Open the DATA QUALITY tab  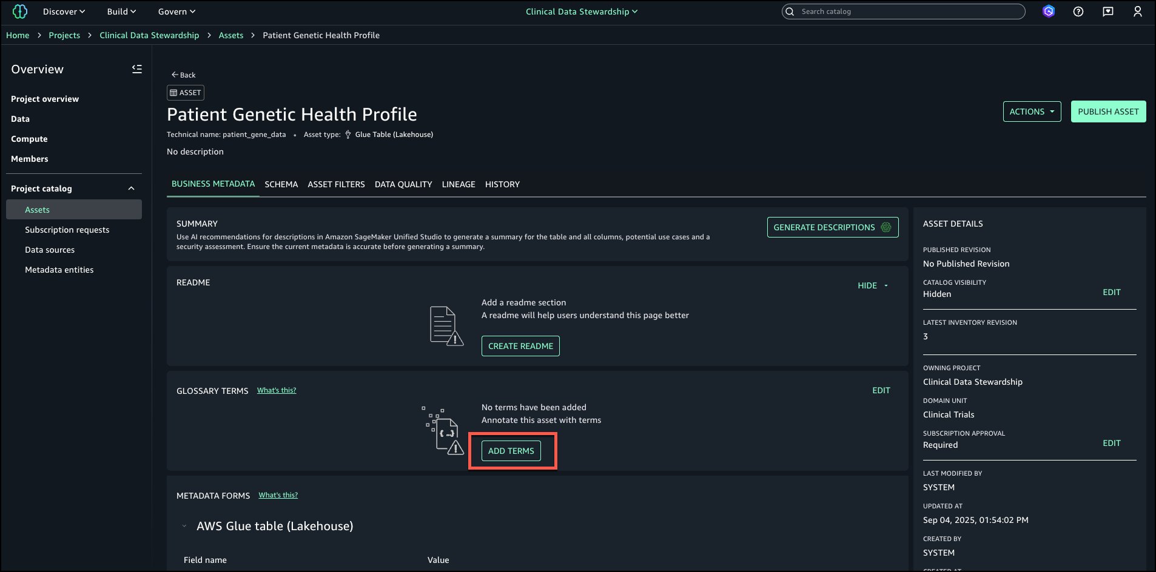click(403, 184)
